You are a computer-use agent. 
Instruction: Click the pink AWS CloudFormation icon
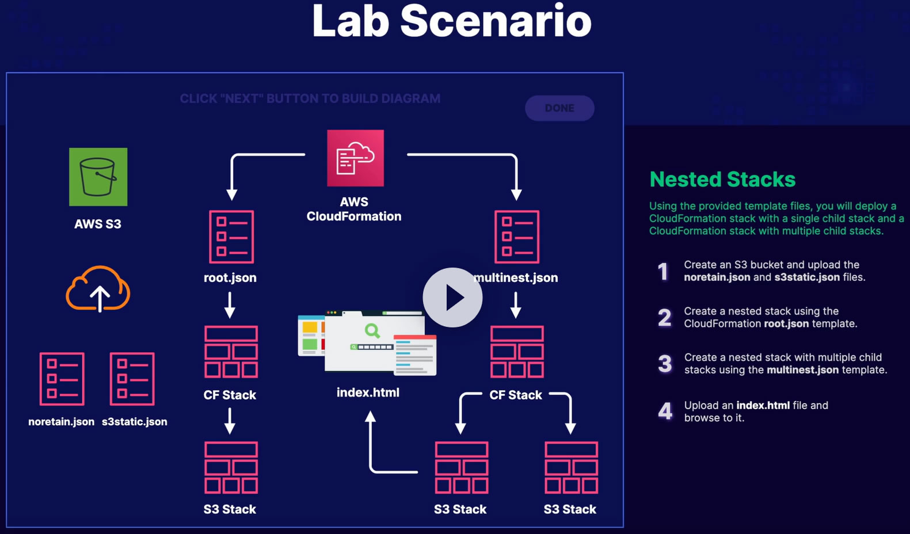pos(355,158)
